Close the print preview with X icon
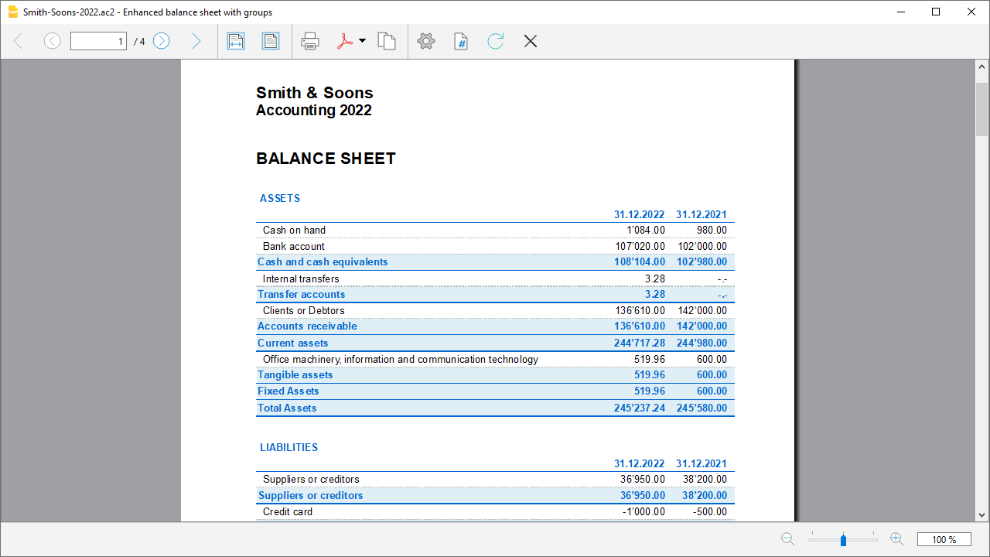 point(531,41)
